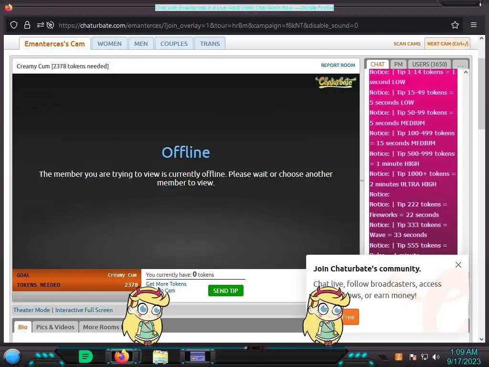
Task: Open the chat settings tab with dots
Action: click(460, 65)
